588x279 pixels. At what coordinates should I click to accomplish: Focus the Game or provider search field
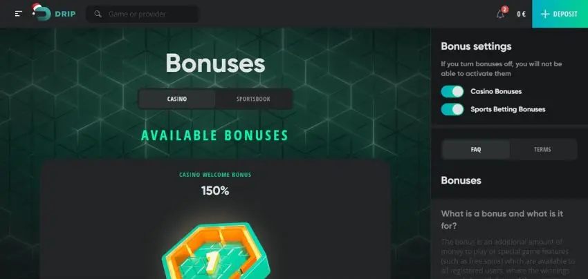143,14
